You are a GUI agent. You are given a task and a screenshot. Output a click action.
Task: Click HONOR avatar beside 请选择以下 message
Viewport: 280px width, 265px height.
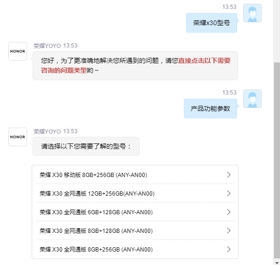pos(18,137)
